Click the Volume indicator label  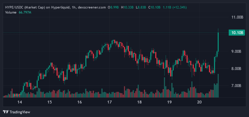(x=10, y=12)
